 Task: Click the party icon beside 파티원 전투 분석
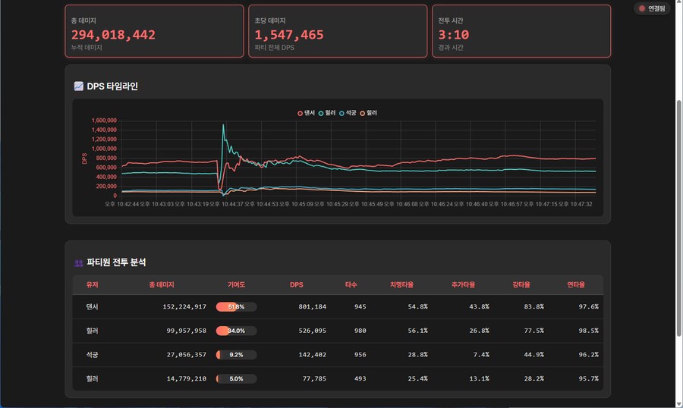78,262
